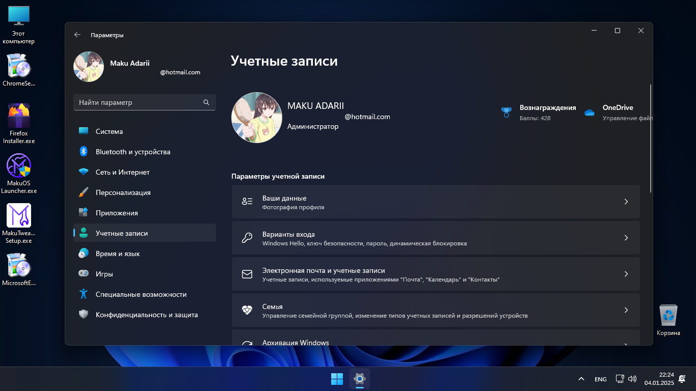This screenshot has width=696, height=391.
Task: Click the Wi-Fi icon for Сеть и Интернет
Action: 84,172
